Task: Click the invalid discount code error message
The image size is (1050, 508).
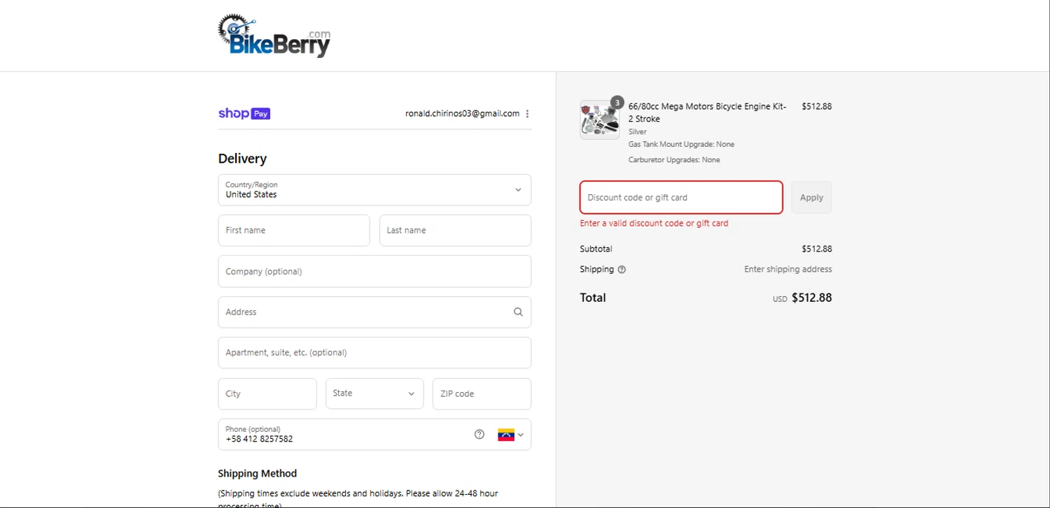Action: pos(654,224)
